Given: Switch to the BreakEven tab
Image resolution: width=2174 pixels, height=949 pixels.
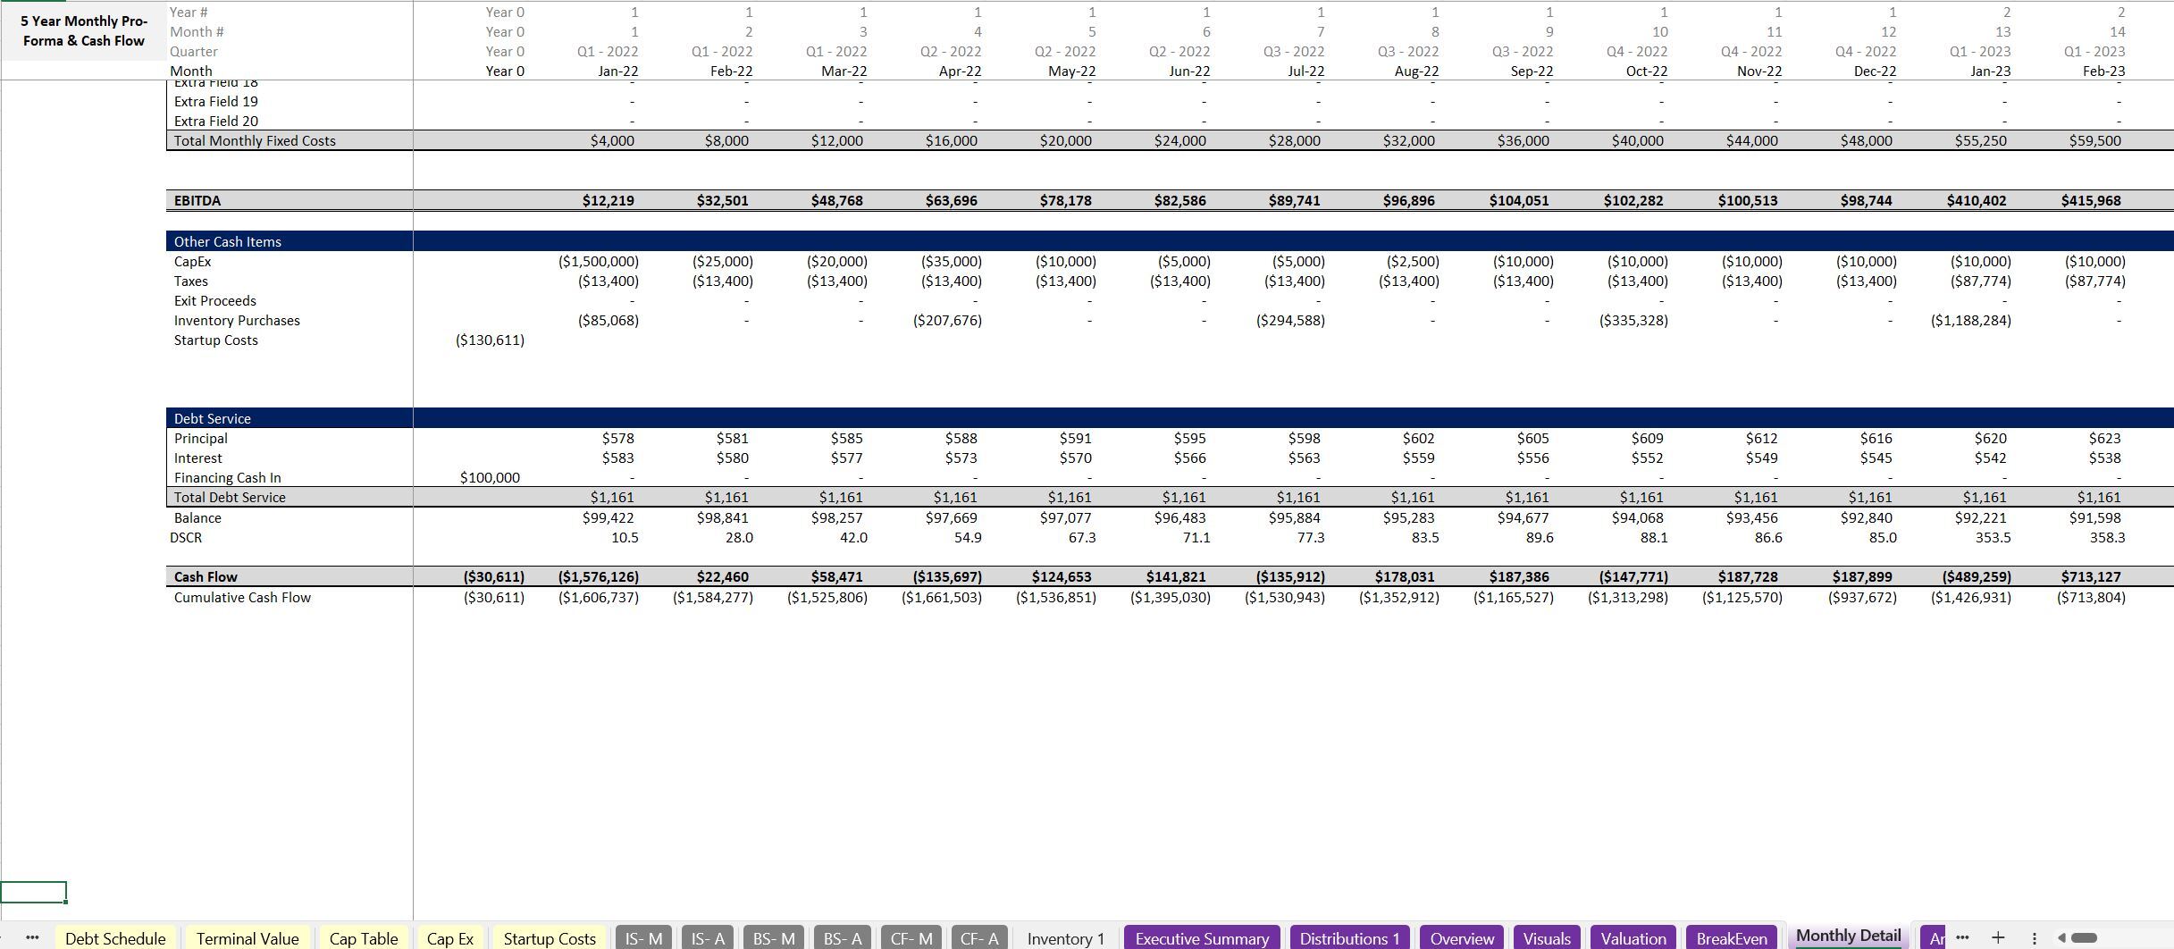Looking at the screenshot, I should coord(1732,938).
